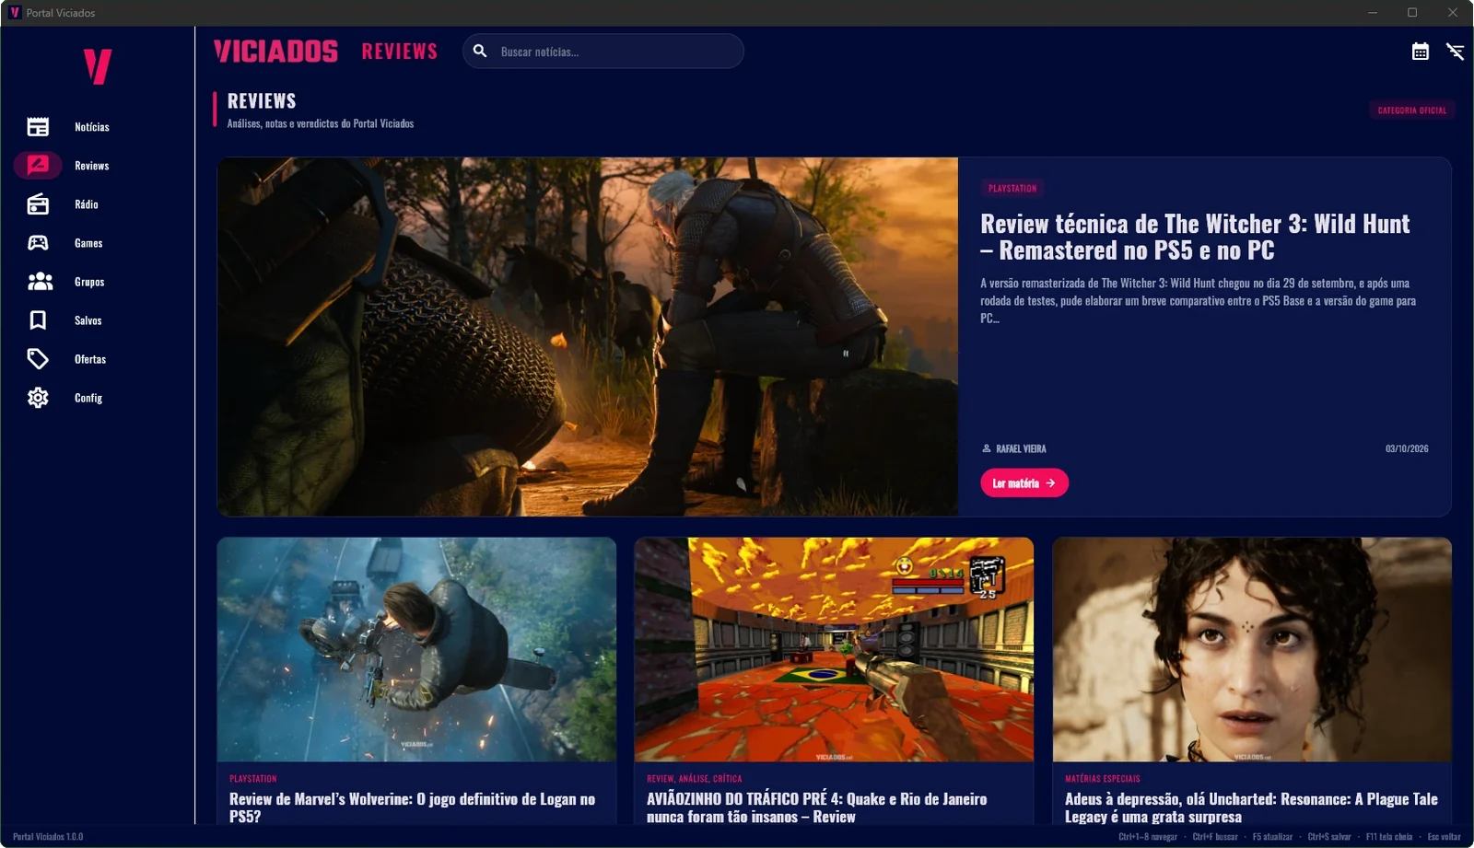This screenshot has height=848, width=1474.
Task: Click Portal Viciados 1.0.0 status text
Action: [48, 837]
